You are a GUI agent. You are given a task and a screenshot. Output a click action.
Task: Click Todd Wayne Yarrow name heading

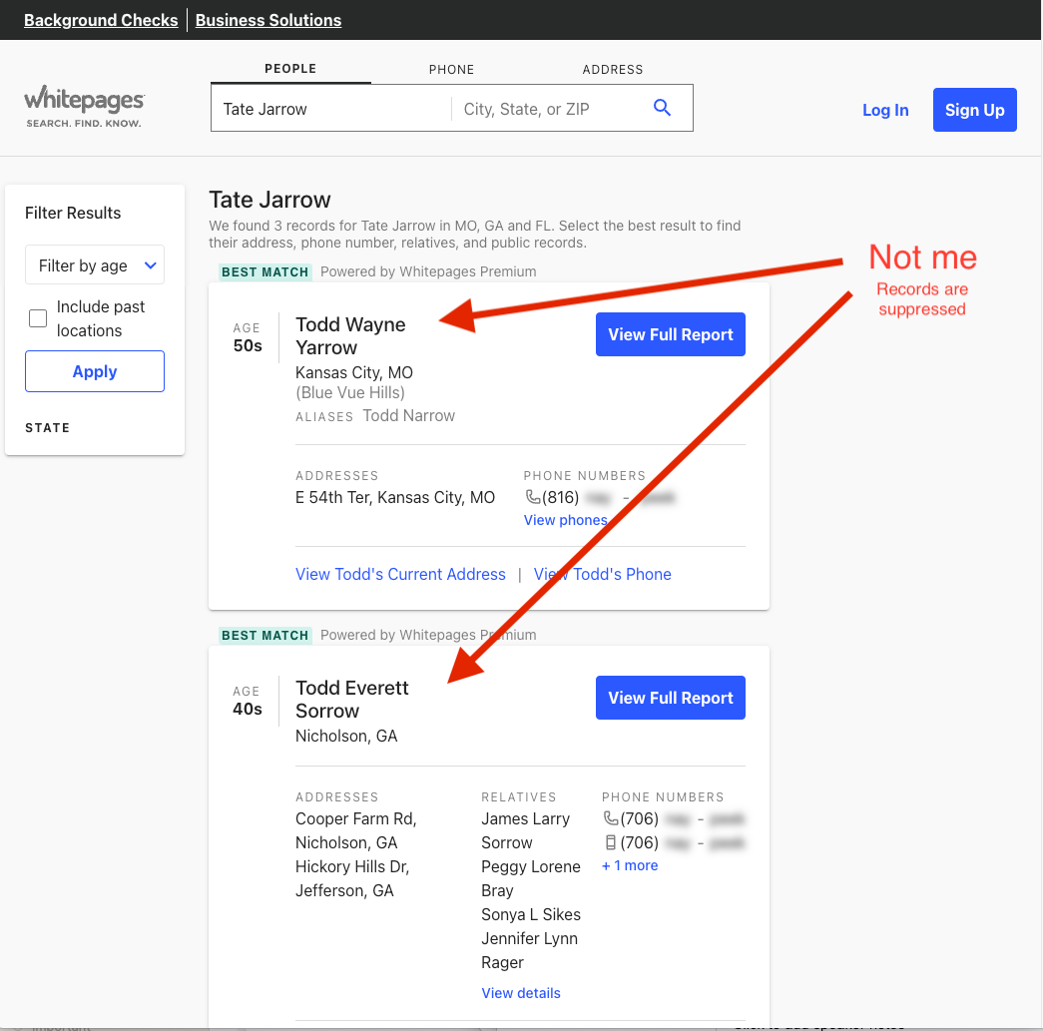tap(350, 336)
